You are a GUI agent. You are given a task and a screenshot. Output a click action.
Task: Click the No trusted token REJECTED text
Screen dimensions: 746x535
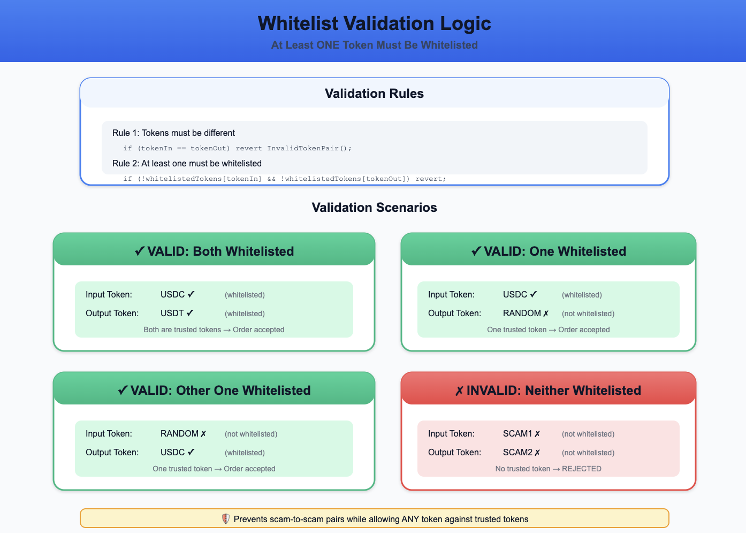(549, 469)
